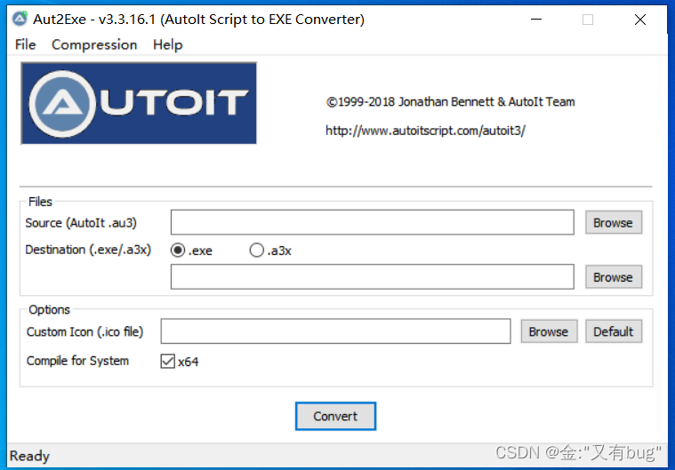Click the copyright Jonathan Bennett text

click(x=450, y=102)
